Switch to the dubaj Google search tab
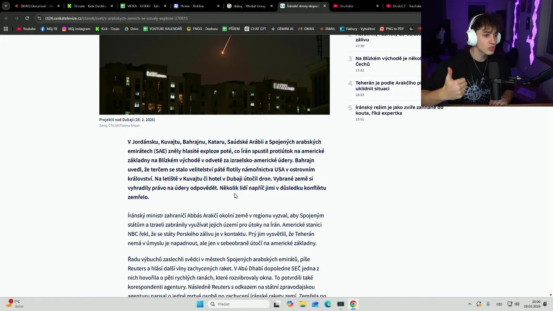 [249, 6]
